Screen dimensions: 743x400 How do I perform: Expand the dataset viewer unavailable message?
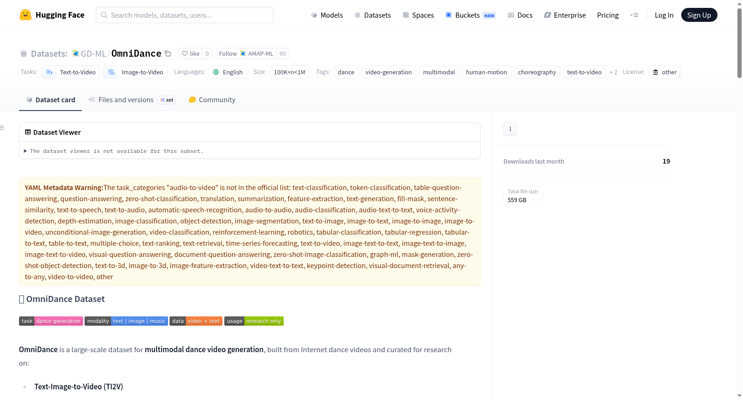pos(114,151)
